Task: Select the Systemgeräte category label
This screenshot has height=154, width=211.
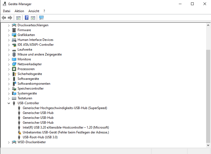Action: pos(27,93)
